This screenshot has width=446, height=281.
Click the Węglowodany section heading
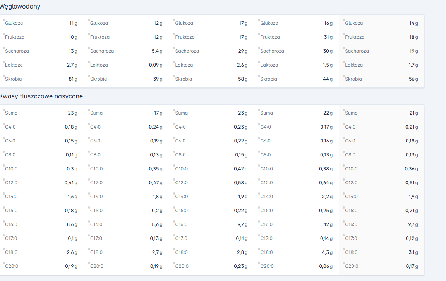[20, 7]
